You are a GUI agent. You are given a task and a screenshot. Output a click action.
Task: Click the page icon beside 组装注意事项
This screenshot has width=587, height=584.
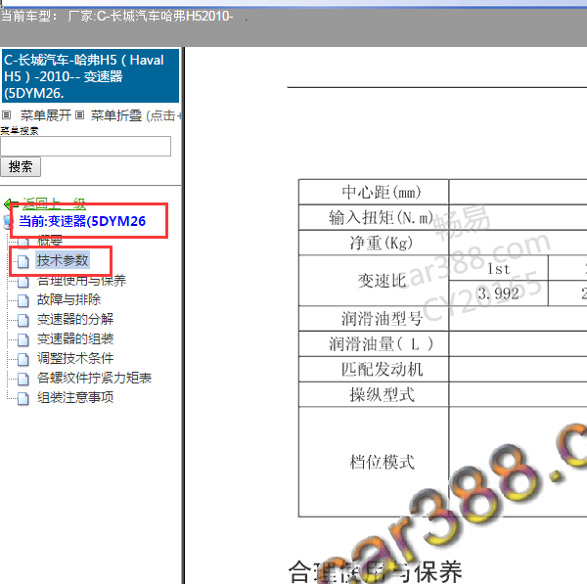(23, 398)
